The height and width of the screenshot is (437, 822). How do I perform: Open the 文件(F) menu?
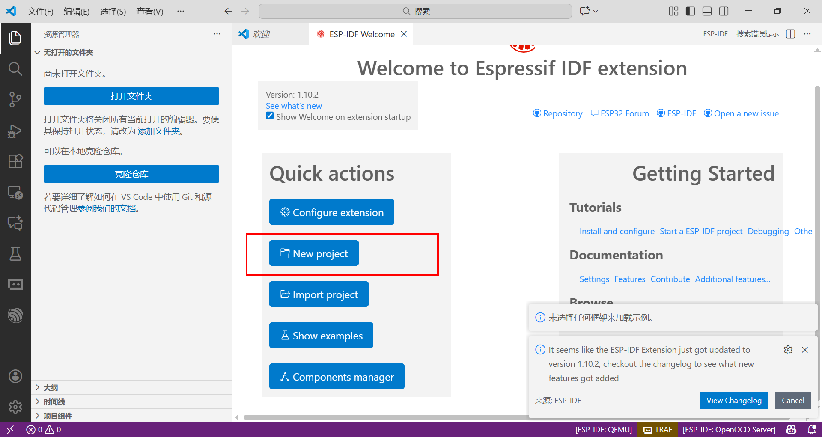click(x=41, y=12)
